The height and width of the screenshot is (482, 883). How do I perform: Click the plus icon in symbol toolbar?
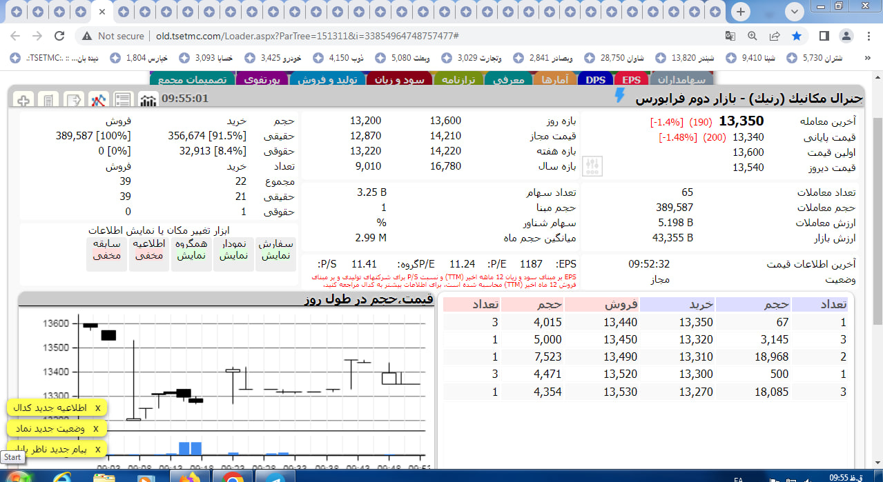(x=23, y=100)
